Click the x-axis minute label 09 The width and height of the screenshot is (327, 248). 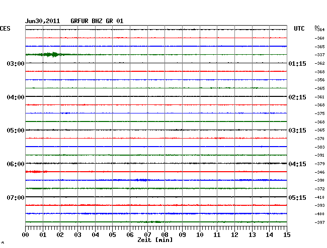182,235
